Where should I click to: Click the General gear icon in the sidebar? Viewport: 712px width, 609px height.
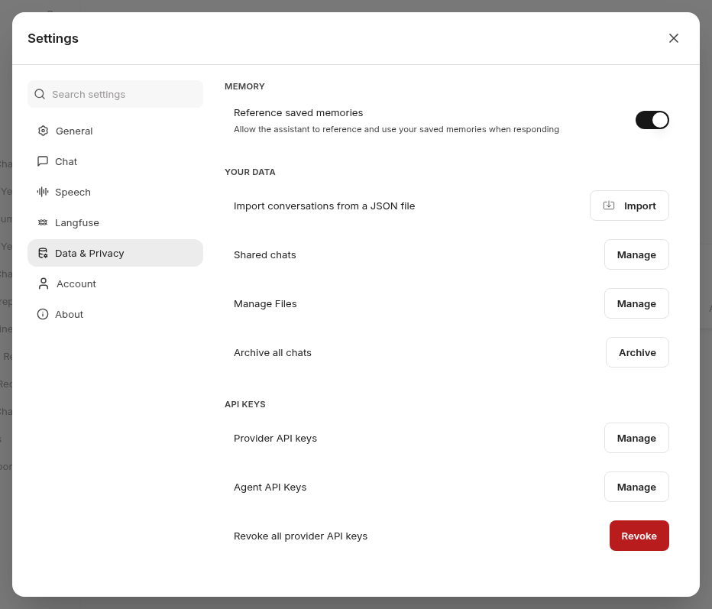(43, 131)
